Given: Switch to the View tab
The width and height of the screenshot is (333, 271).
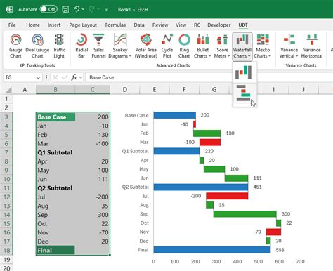Looking at the screenshot, I should point(181,25).
